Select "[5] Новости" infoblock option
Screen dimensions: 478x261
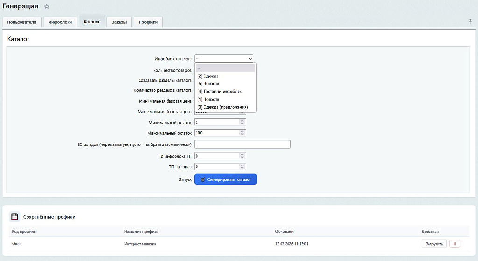click(208, 84)
